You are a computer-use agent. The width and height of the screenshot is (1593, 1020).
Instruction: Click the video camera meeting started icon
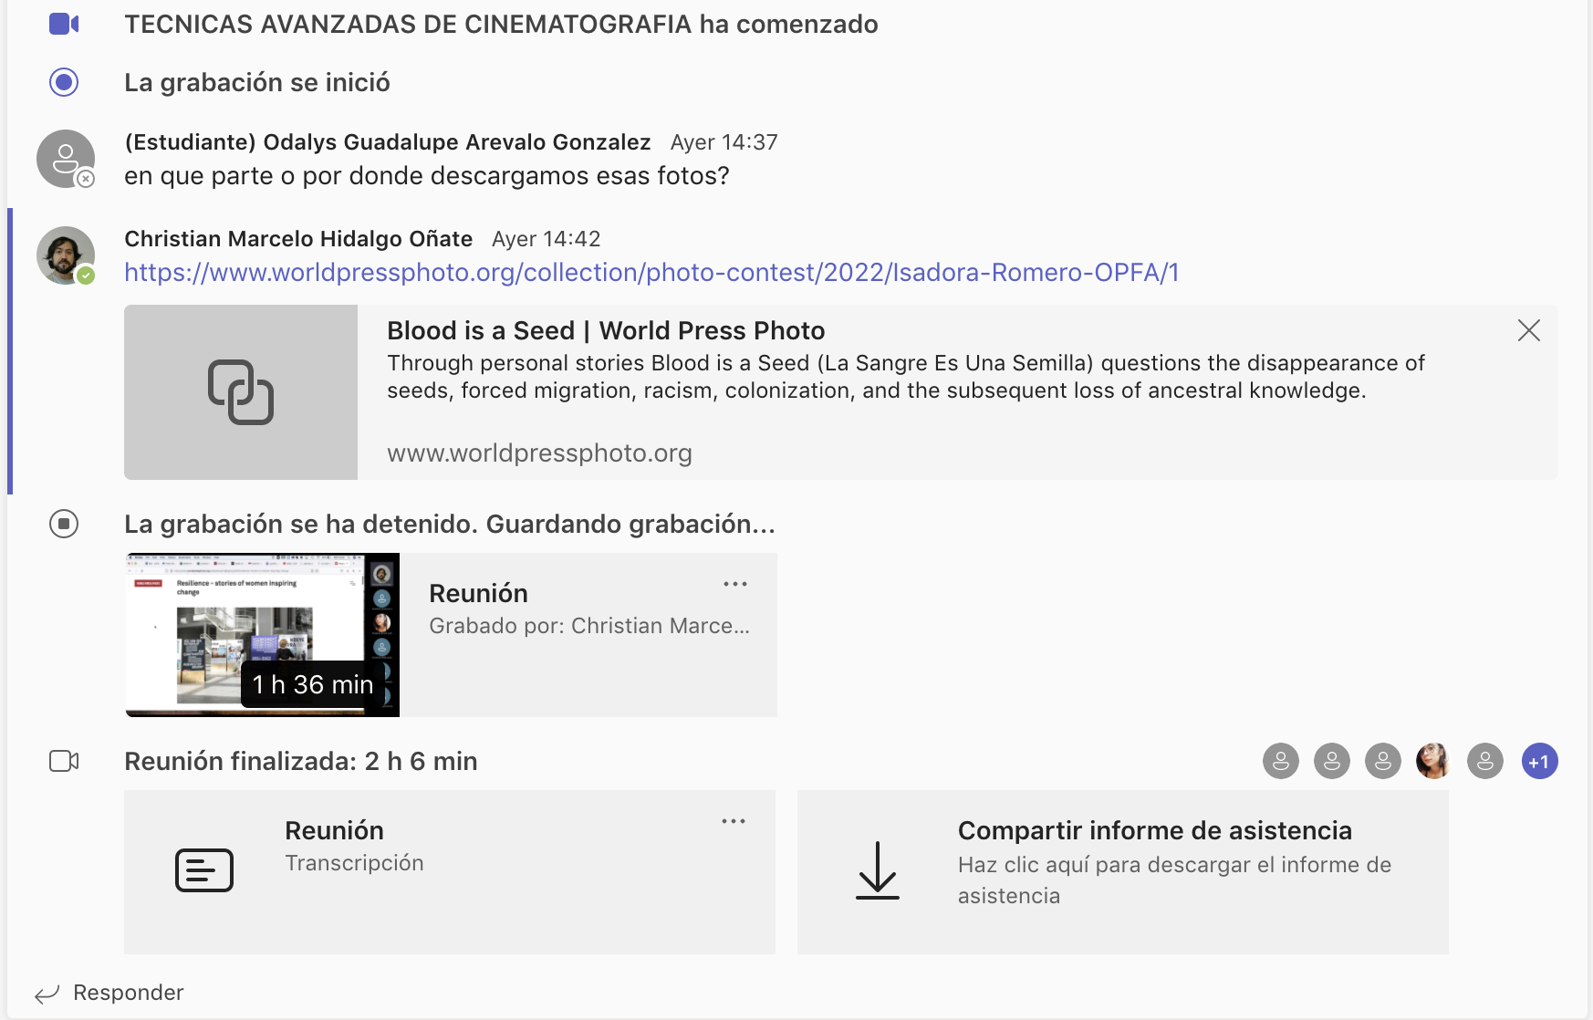click(x=64, y=24)
